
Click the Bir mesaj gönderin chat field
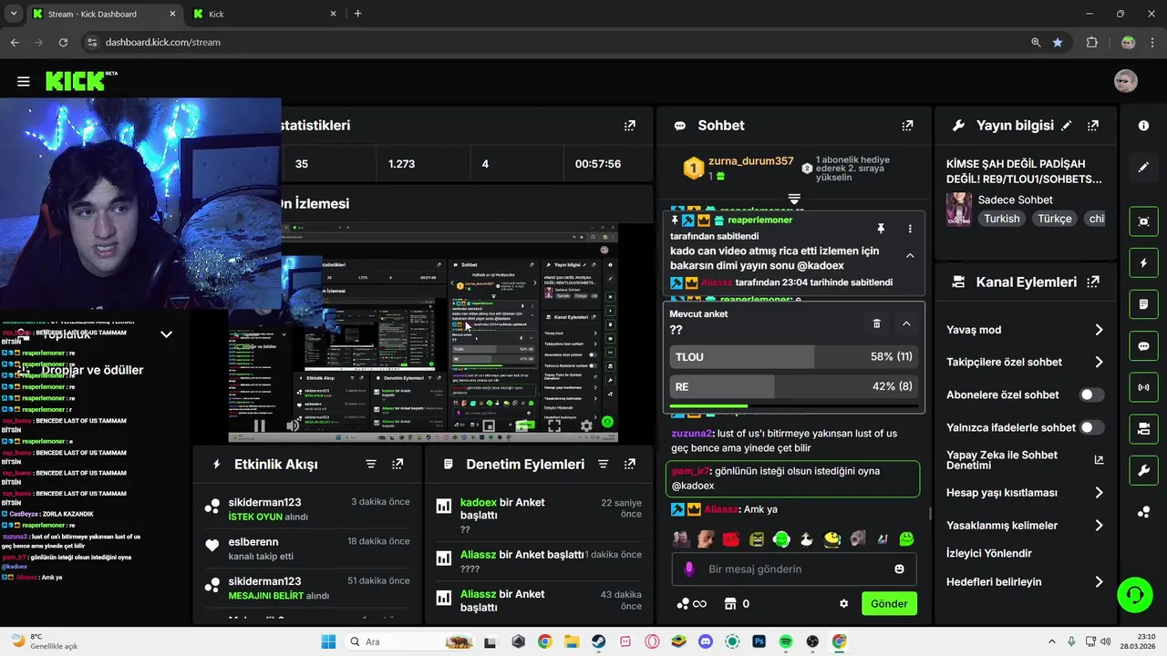793,569
